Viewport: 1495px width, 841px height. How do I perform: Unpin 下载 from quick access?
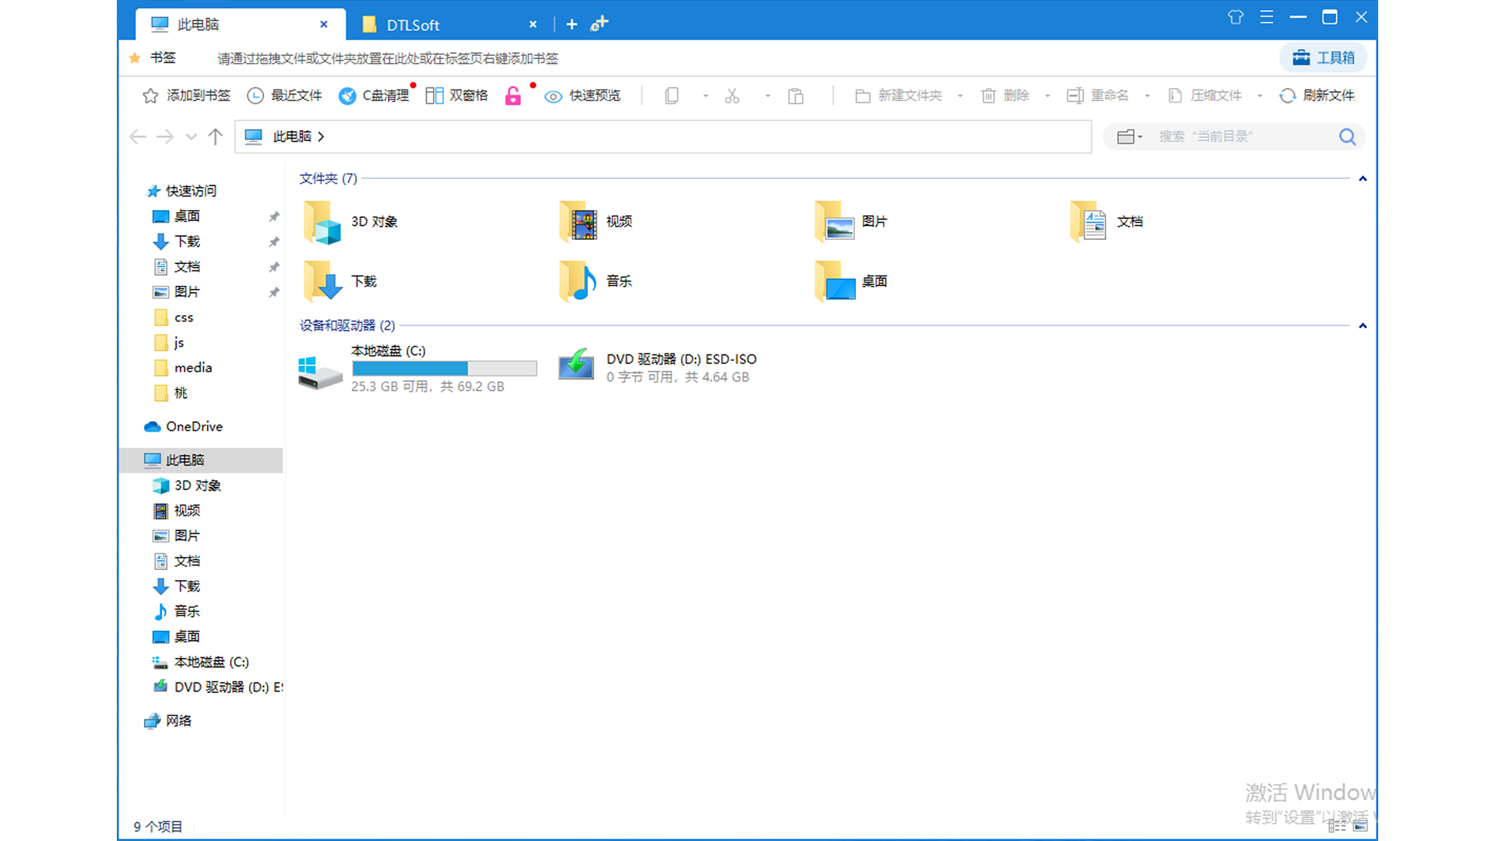[x=273, y=241]
